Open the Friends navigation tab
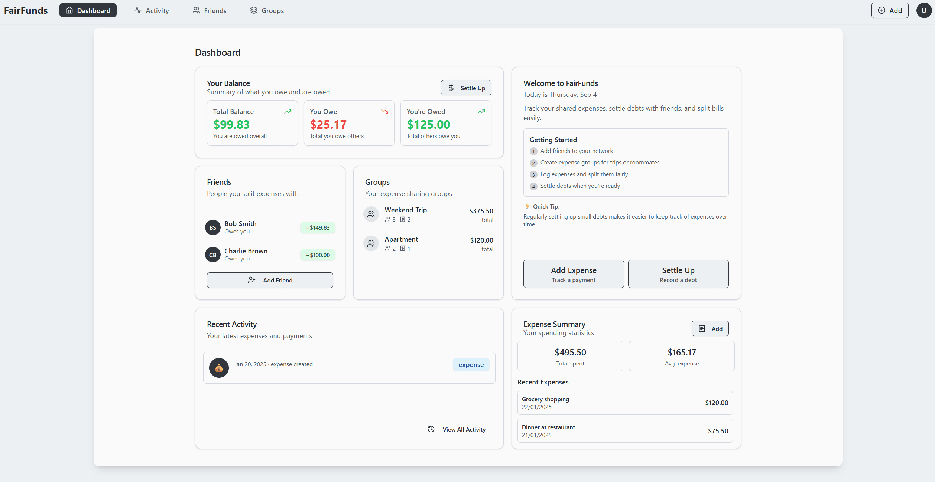The width and height of the screenshot is (935, 482). coord(210,10)
